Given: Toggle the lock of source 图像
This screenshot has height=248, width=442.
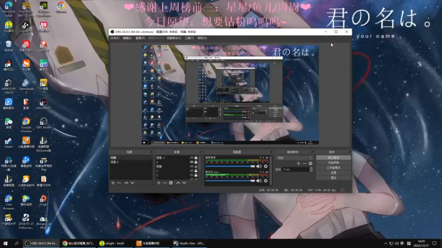Looking at the screenshot, I should tap(196, 166).
